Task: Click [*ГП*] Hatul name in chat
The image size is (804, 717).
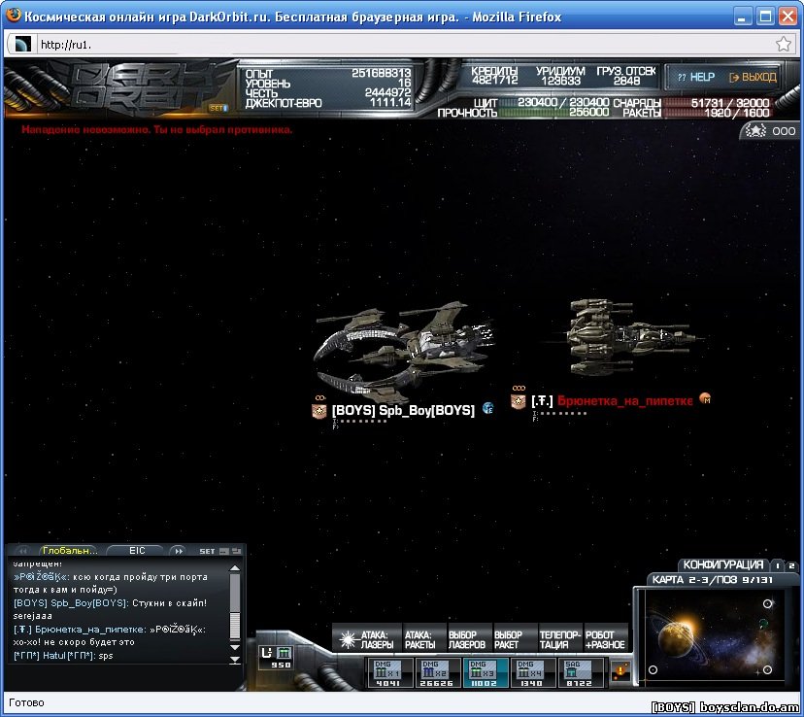Action: (52, 656)
